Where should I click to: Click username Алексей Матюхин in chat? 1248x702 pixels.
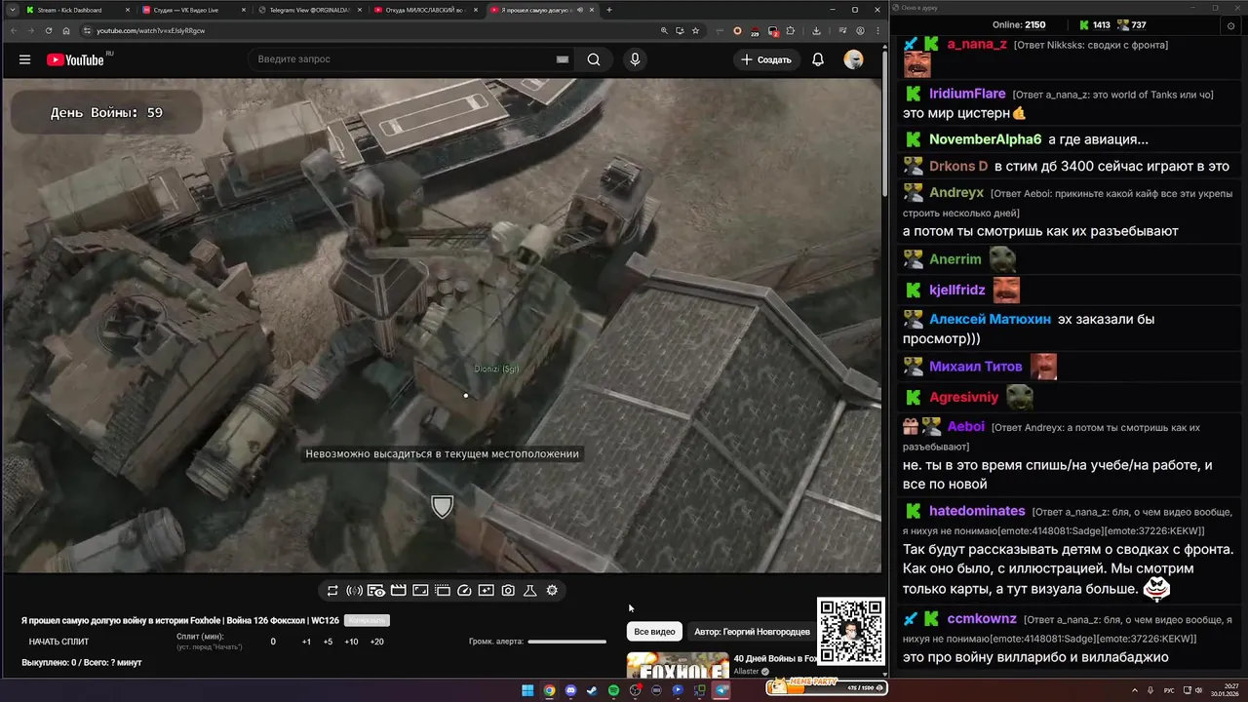pyautogui.click(x=990, y=319)
